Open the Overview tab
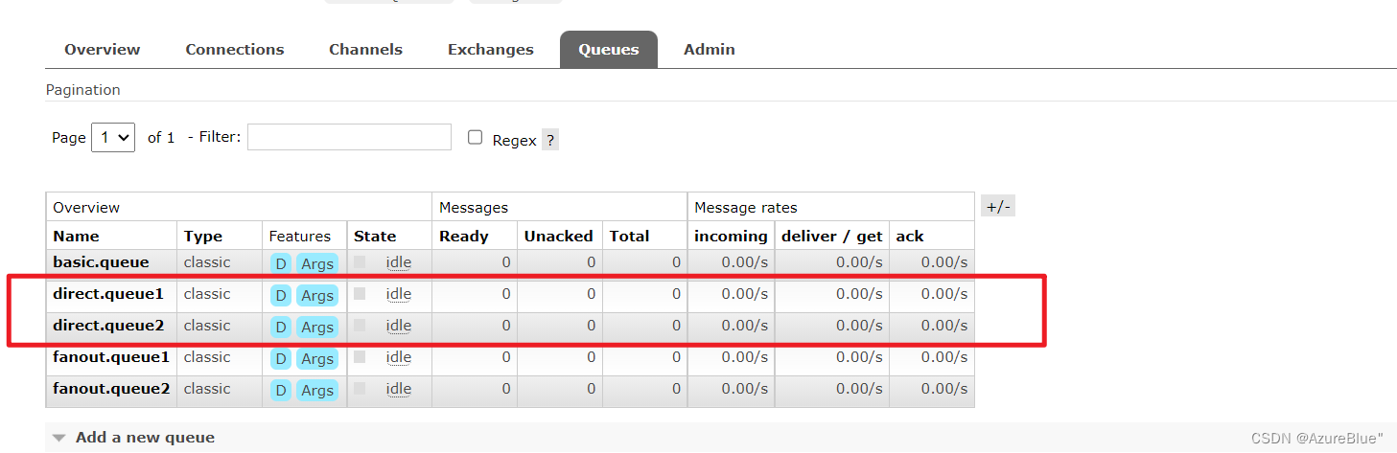Viewport: 1397px width, 453px height. pos(103,50)
